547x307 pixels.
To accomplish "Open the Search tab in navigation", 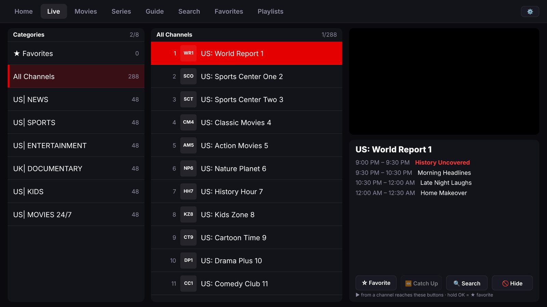I will pos(189,12).
